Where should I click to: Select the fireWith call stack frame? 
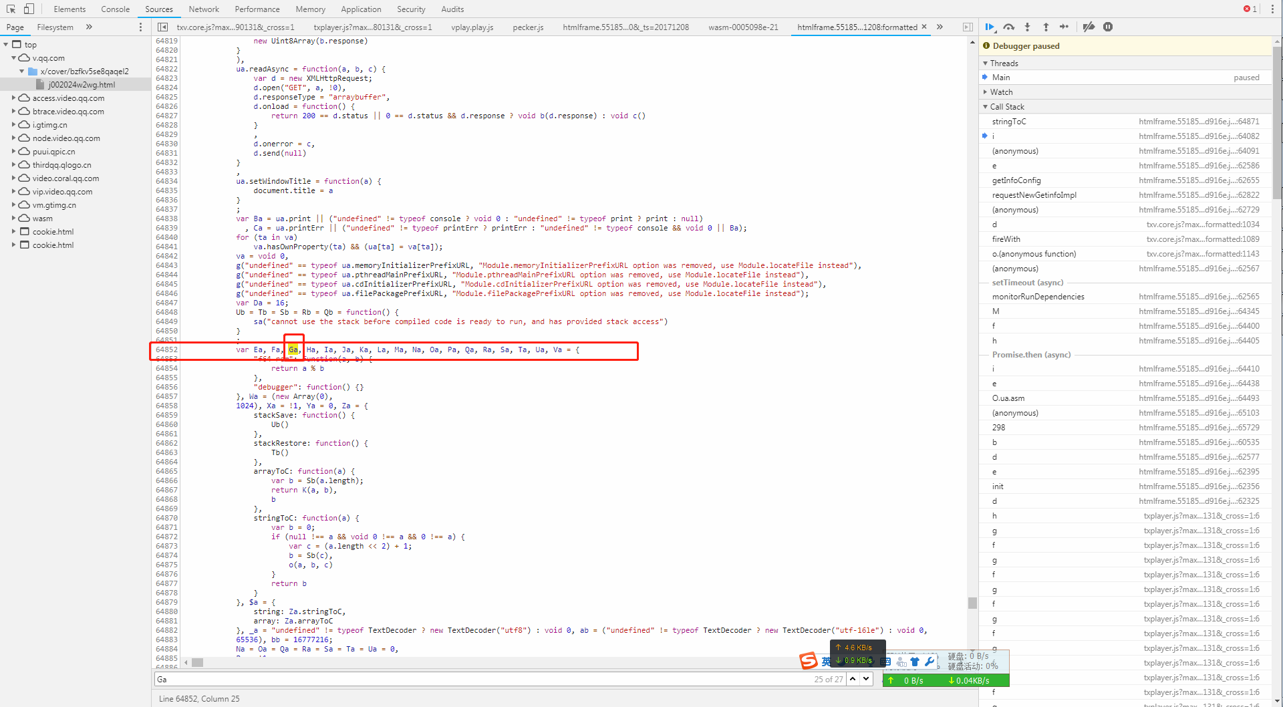coord(1125,239)
